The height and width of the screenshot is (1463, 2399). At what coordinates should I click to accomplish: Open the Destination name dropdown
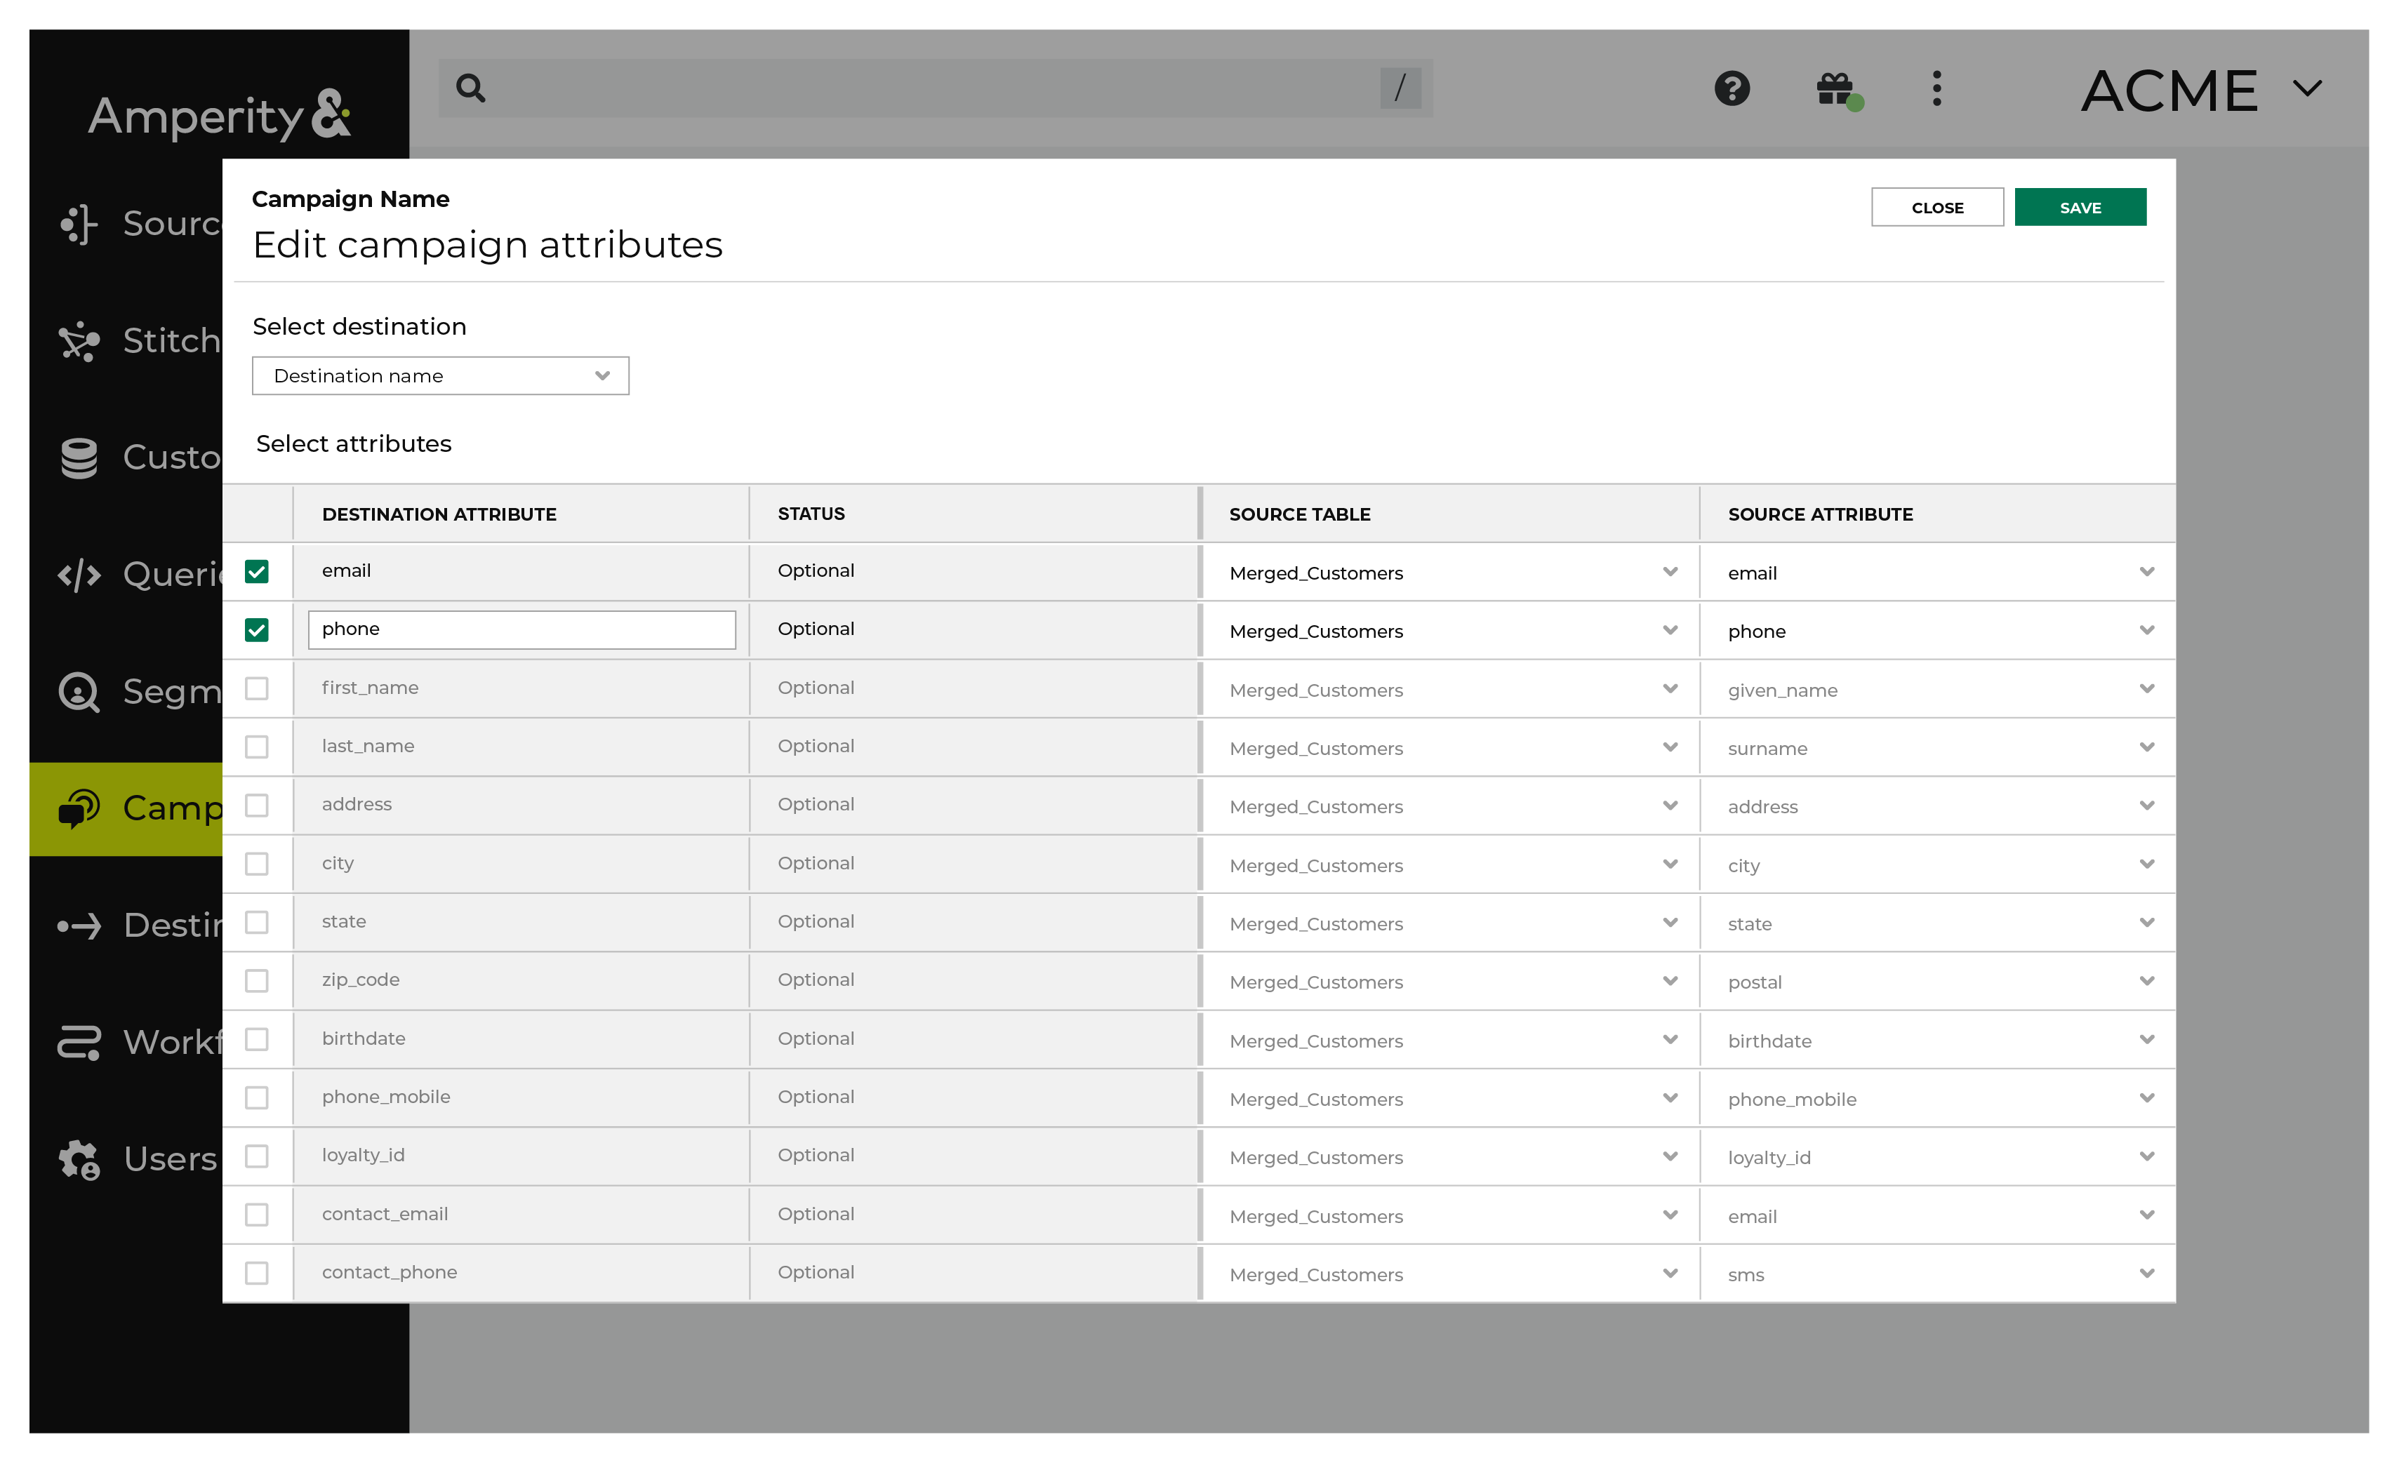pyautogui.click(x=440, y=375)
